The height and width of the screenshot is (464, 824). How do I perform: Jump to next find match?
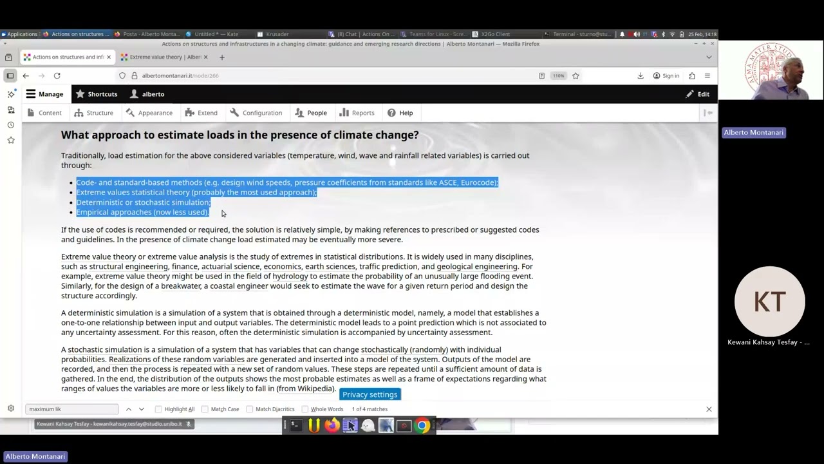pos(142,409)
